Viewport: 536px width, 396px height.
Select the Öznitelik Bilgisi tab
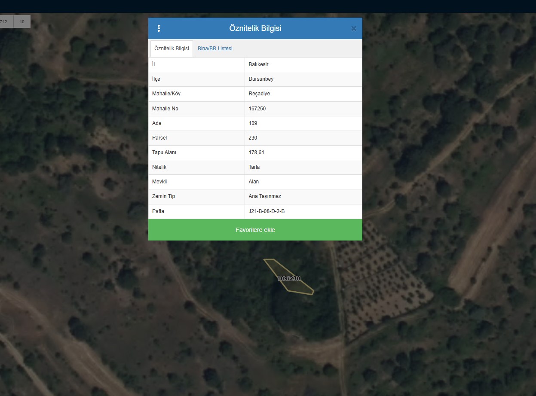(172, 49)
